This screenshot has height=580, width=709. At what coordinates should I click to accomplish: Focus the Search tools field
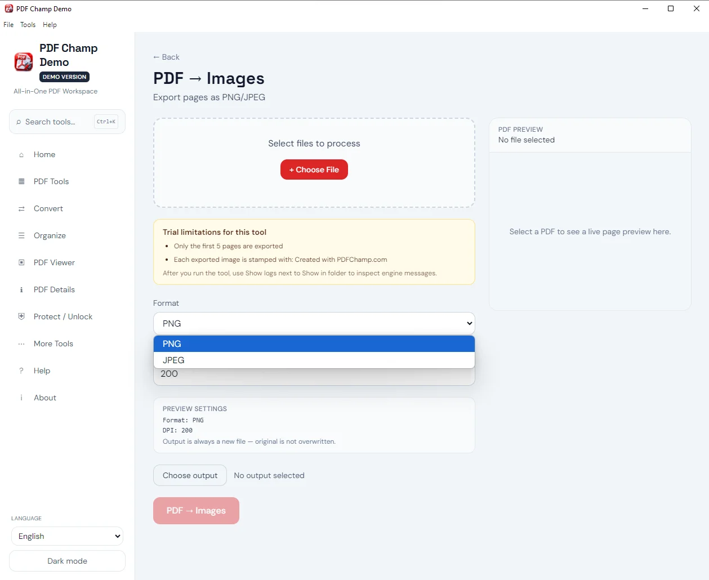tap(67, 122)
